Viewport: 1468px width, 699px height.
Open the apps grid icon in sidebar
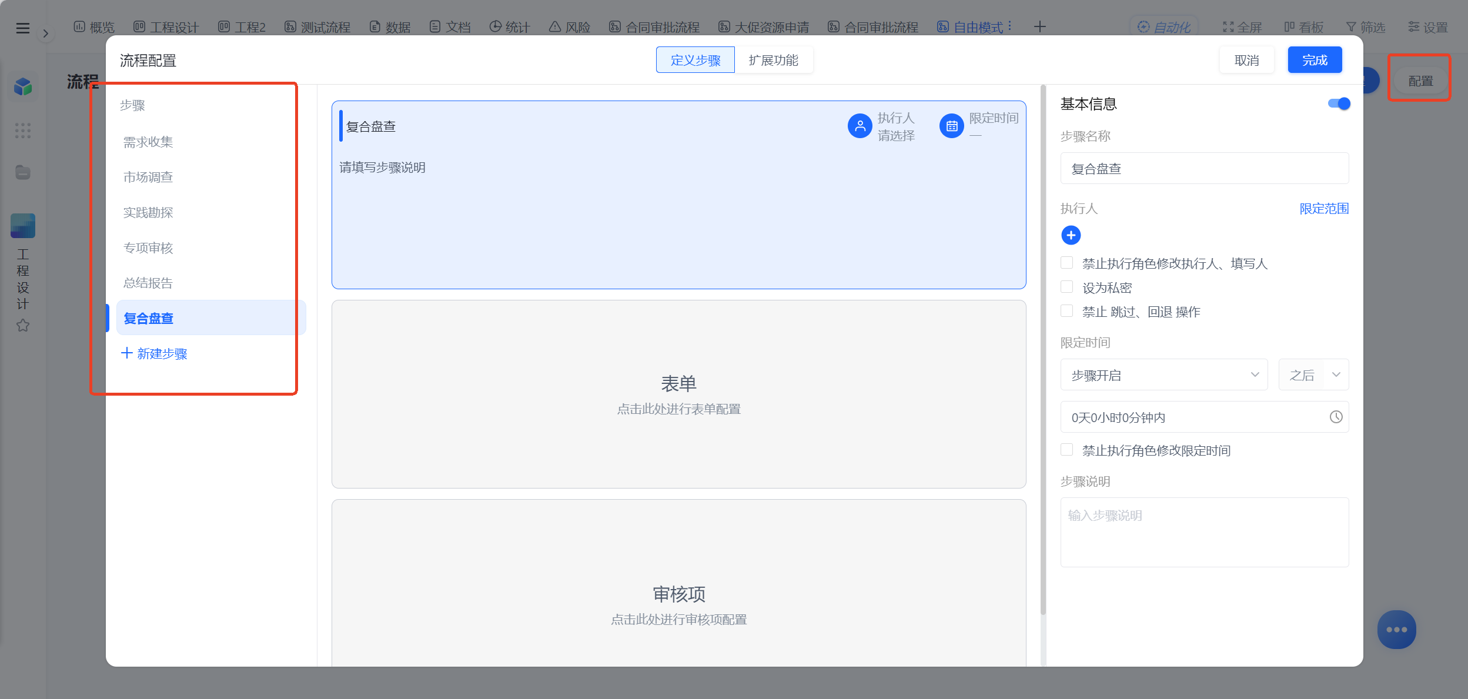tap(23, 131)
